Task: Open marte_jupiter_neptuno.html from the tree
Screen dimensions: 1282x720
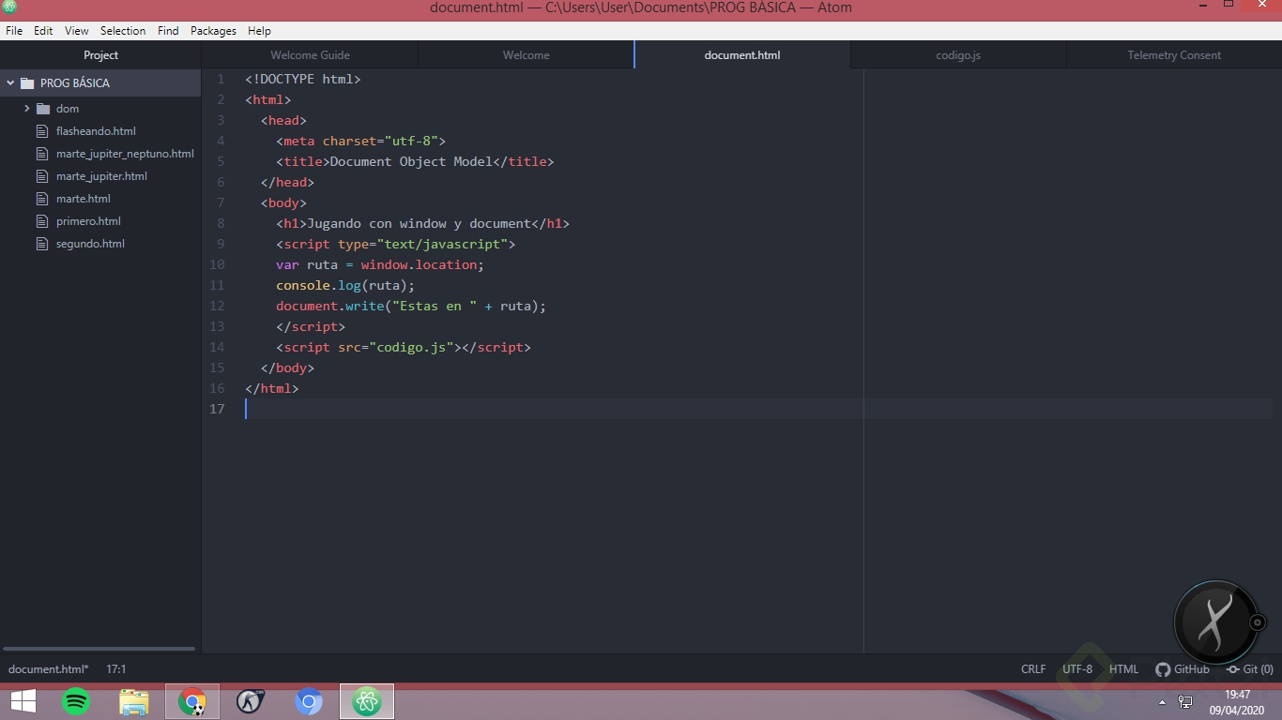Action: tap(125, 154)
